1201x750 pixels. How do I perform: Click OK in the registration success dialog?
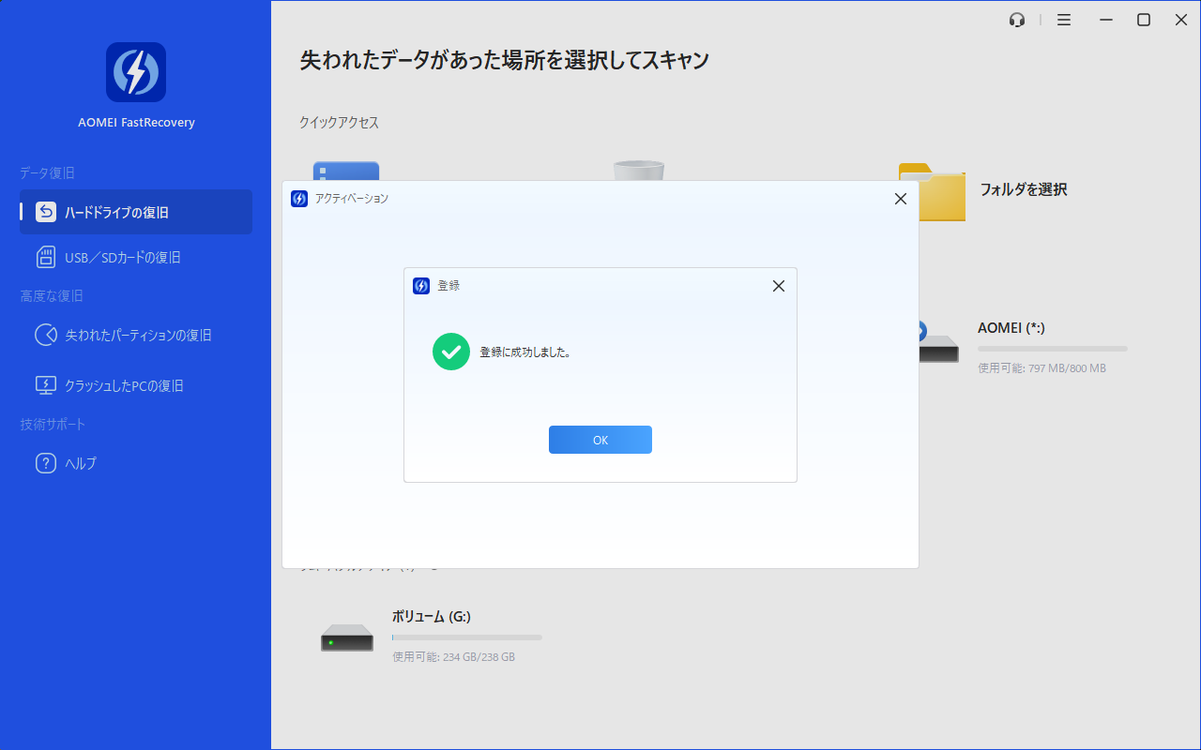pos(600,440)
